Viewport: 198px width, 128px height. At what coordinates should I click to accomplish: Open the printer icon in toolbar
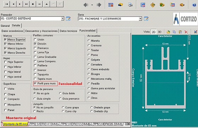point(130,5)
